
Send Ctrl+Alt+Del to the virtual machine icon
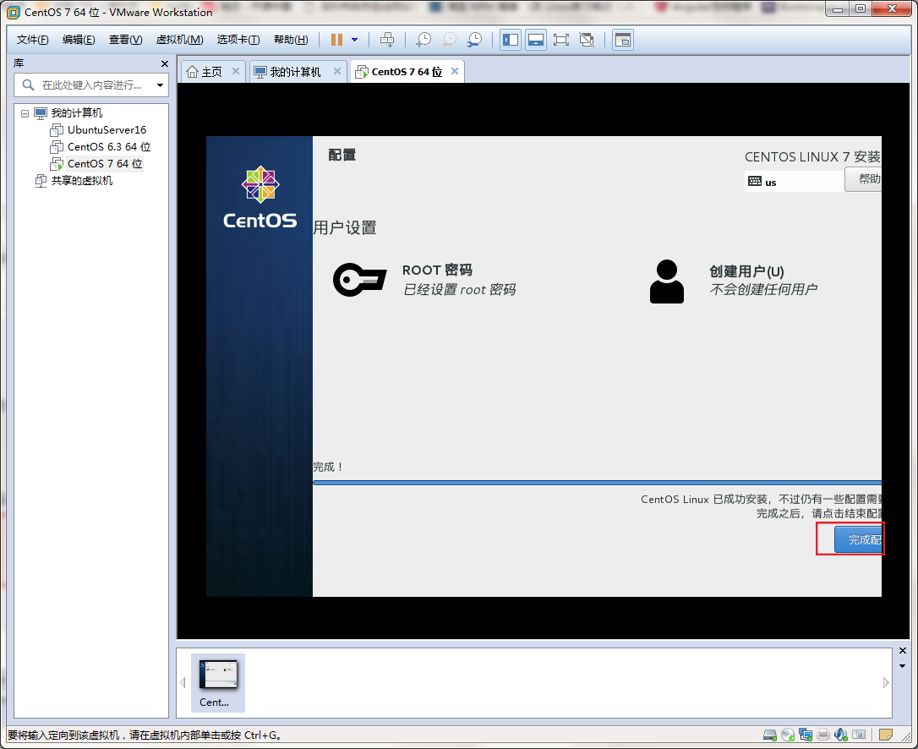coord(387,40)
